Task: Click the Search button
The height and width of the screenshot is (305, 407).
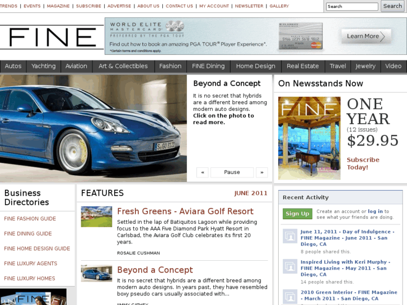Action: click(392, 6)
